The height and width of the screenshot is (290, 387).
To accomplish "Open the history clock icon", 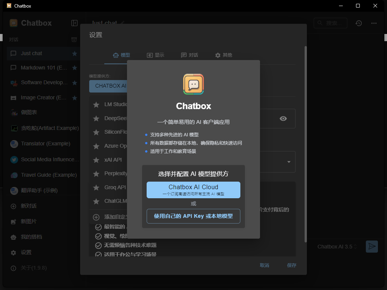I will (359, 23).
